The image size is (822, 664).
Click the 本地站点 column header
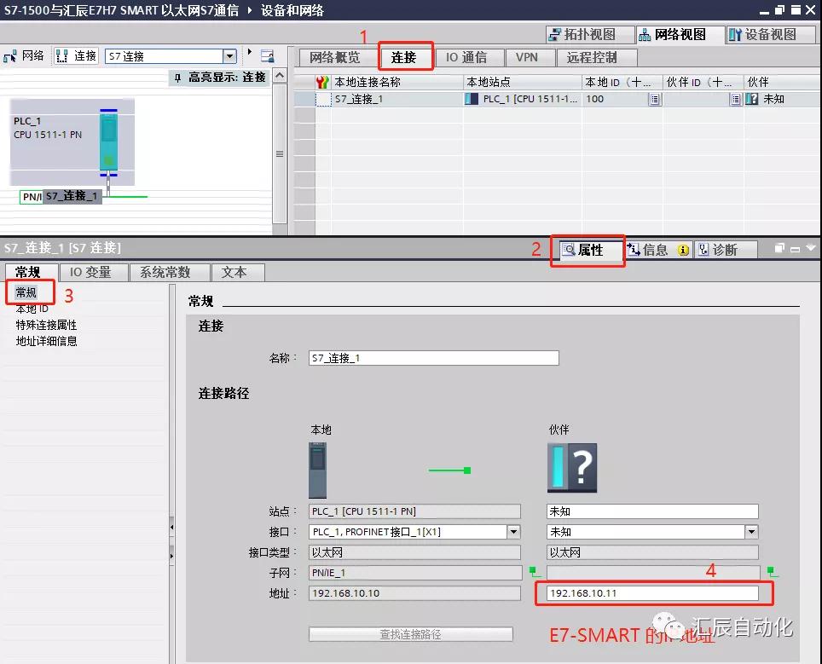click(x=523, y=83)
